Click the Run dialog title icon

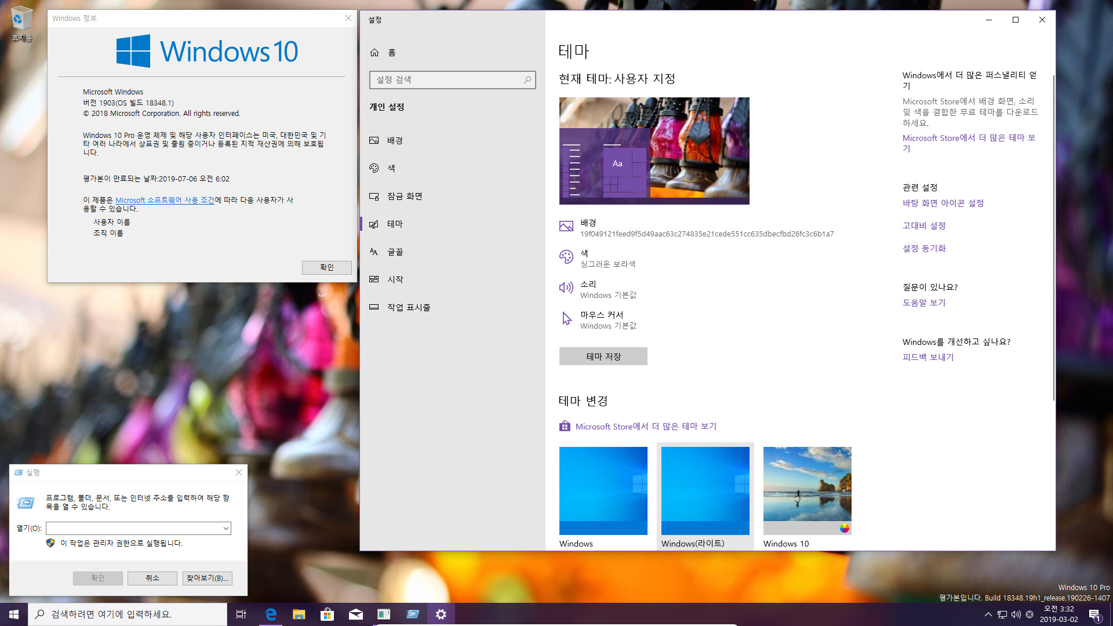19,472
